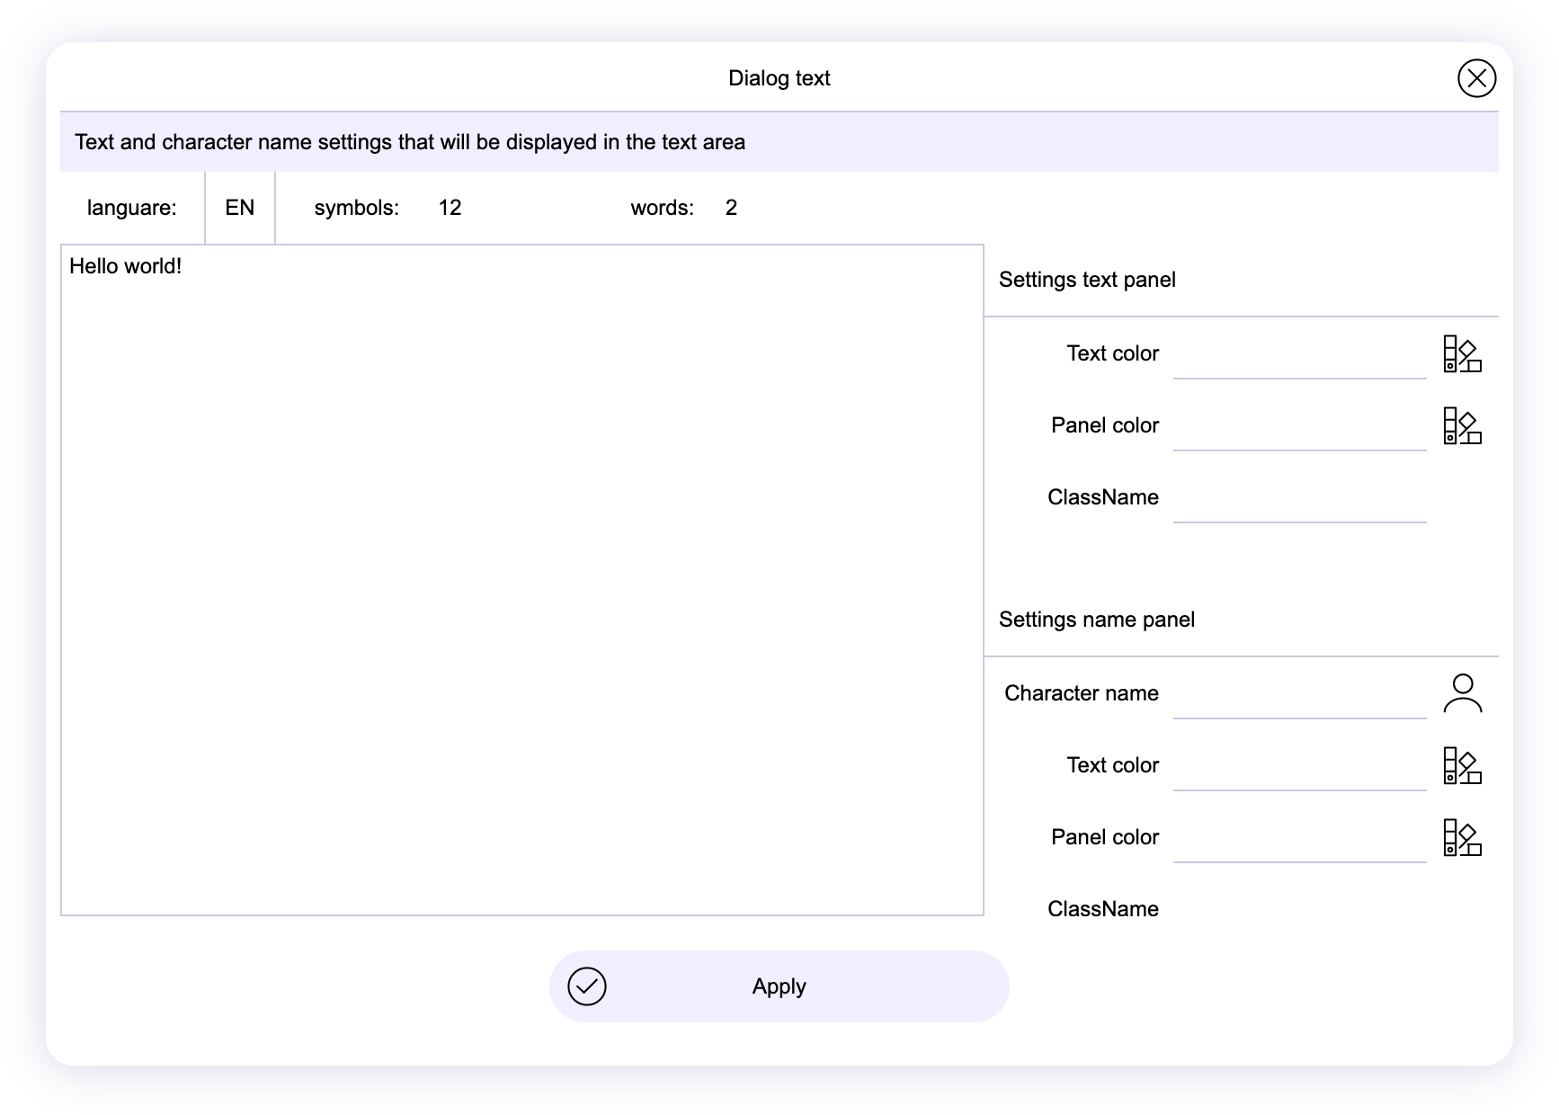Select the EN language selector
Image resolution: width=1559 pixels, height=1115 pixels.
(x=240, y=208)
